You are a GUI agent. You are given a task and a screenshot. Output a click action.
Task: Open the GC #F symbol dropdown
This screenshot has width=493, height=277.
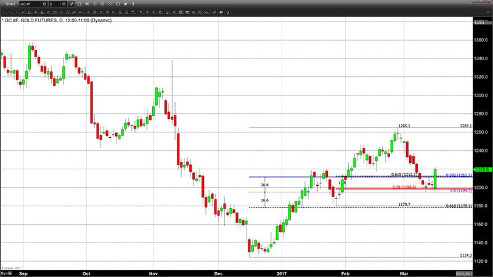[39, 4]
